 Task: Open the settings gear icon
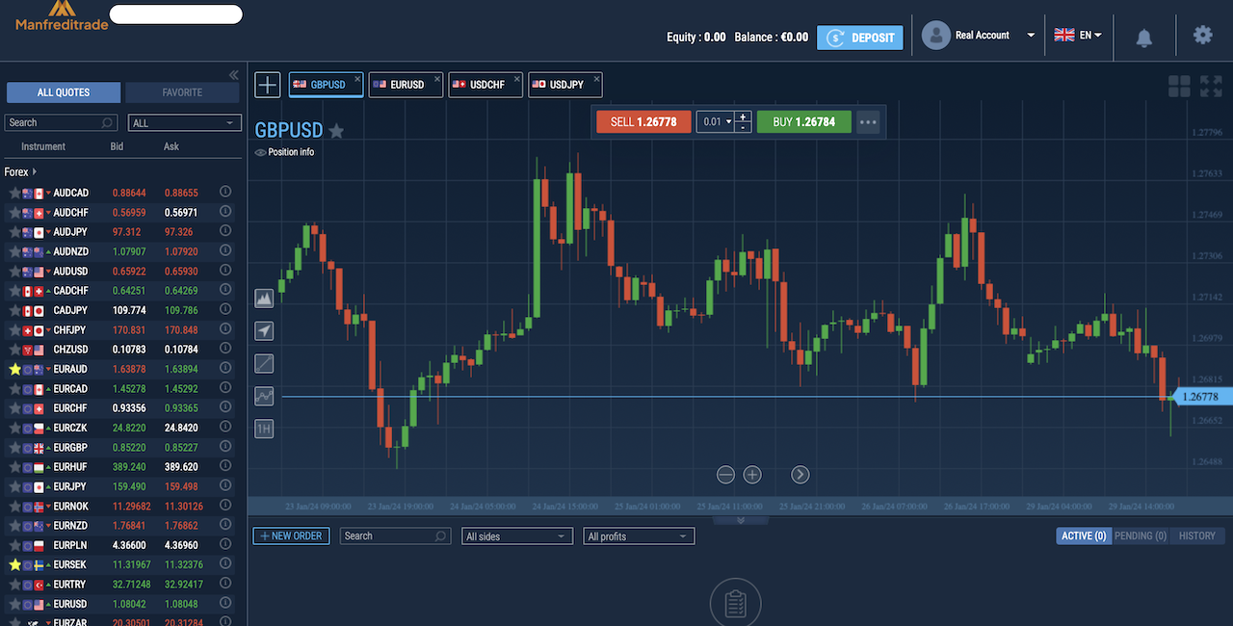point(1203,36)
